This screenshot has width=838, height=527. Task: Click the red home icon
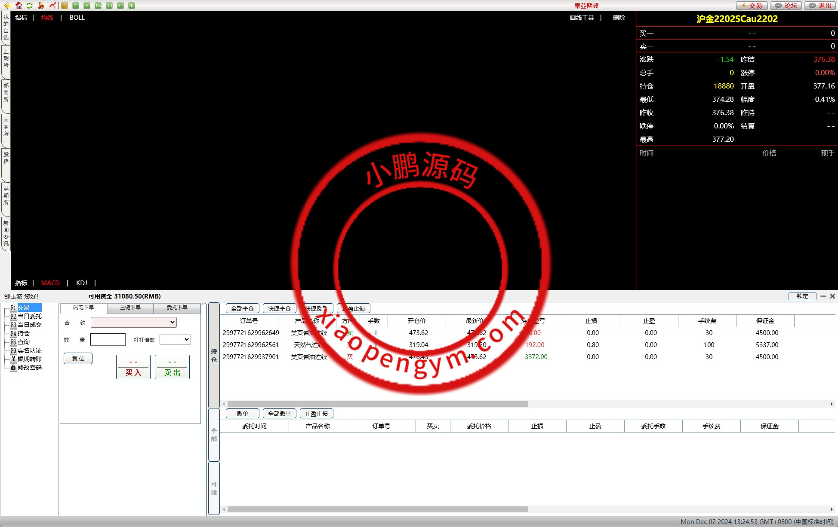click(x=18, y=6)
